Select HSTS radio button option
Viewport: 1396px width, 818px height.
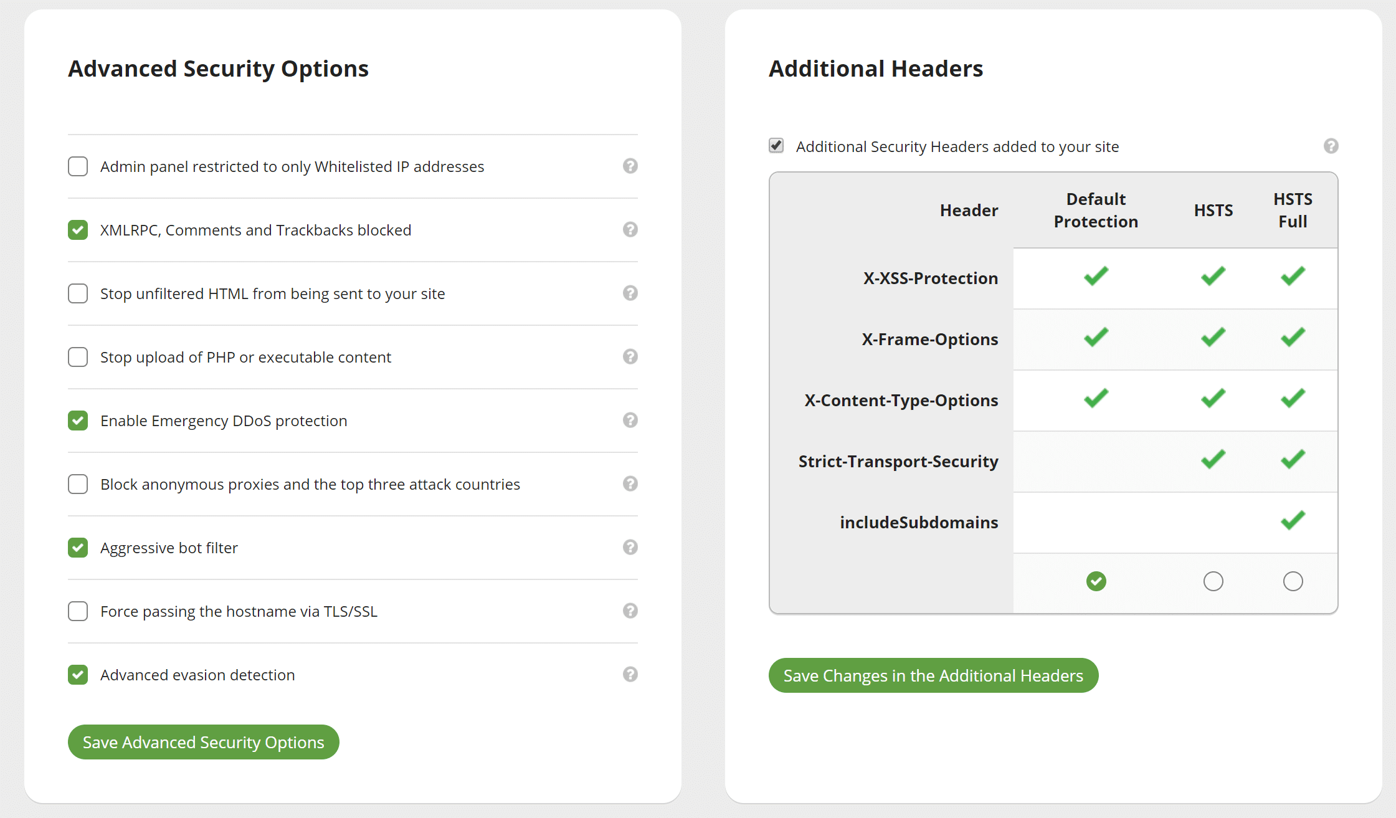(x=1212, y=581)
